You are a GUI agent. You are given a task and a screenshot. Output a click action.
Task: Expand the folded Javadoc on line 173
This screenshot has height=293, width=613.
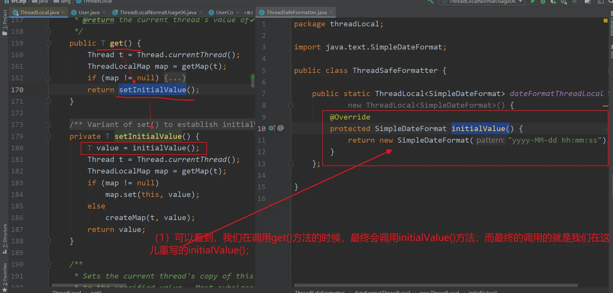click(x=48, y=125)
